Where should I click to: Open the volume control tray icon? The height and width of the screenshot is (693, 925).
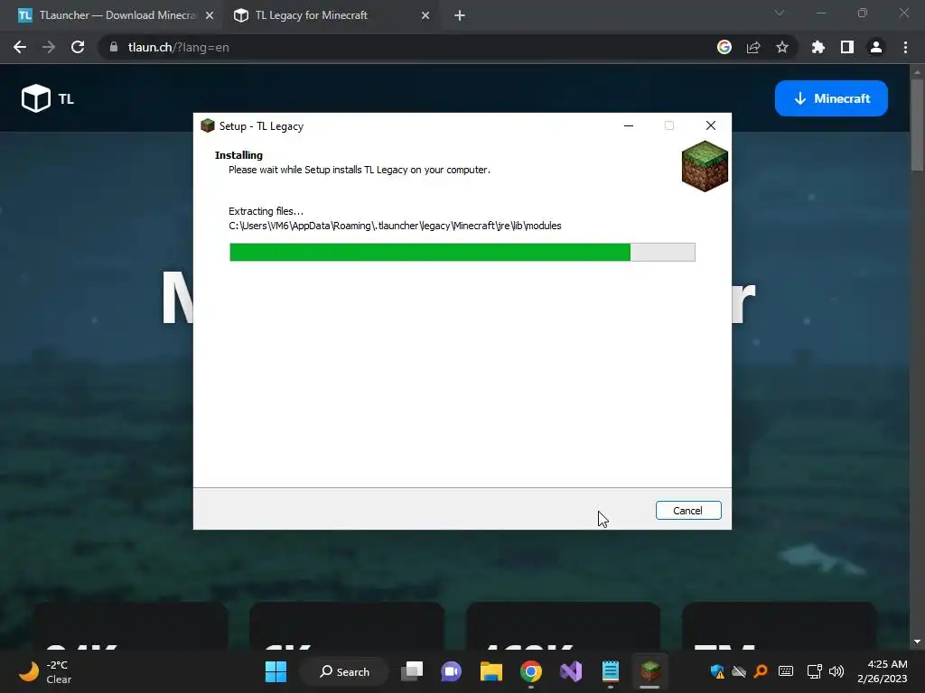tap(836, 671)
